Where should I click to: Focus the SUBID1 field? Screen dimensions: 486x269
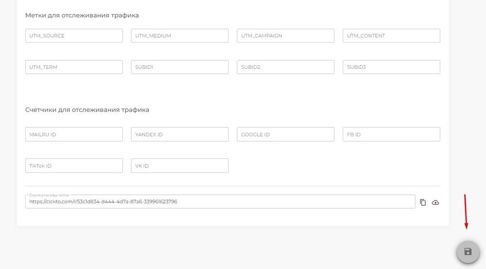180,67
